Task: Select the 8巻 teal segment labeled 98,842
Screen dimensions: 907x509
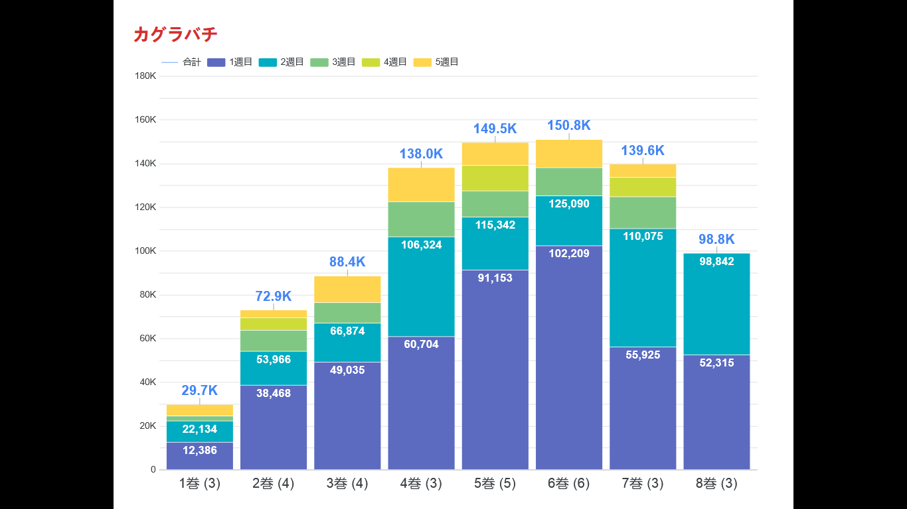Action: tap(716, 304)
